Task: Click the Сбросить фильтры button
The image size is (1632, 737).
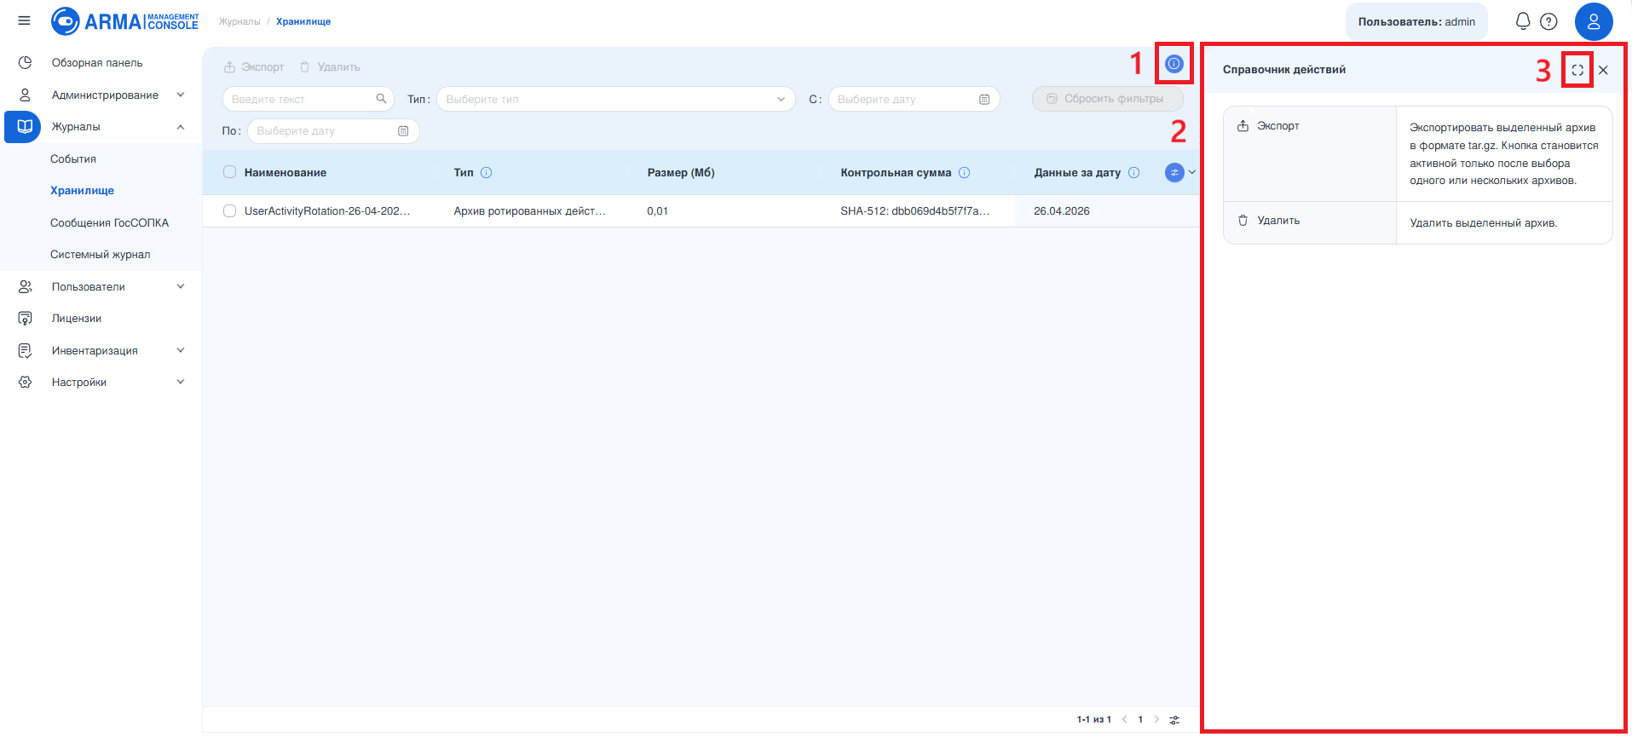Action: pos(1107,99)
